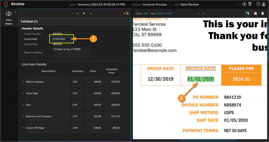Click the Invoice Number field KRS8974
Image resolution: width=269 pixels, height=142 pixels.
(x=62, y=34)
